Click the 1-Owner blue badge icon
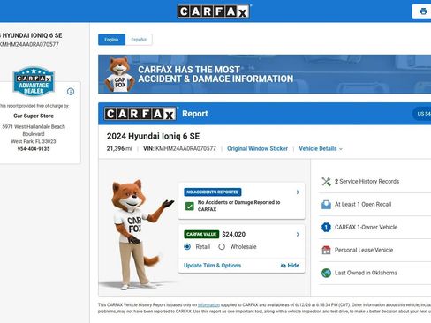Screen dimensions: 431x323 click(326, 227)
